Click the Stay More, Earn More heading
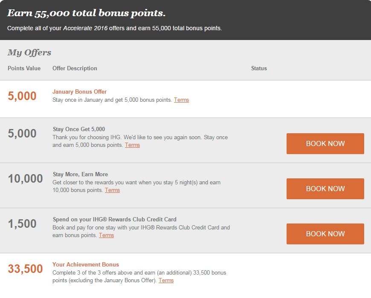Viewport: 371px width, 298px height. pos(80,174)
